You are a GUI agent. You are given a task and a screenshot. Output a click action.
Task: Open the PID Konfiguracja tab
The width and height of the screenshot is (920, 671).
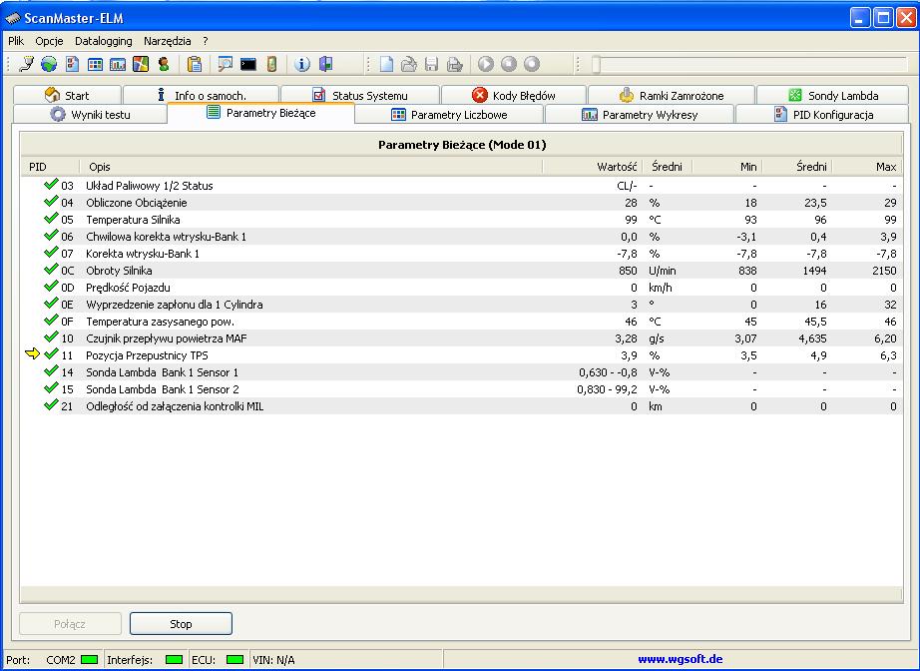click(x=822, y=115)
